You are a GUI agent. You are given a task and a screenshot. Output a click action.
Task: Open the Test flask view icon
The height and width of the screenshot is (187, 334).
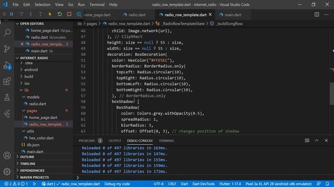(x=7, y=98)
